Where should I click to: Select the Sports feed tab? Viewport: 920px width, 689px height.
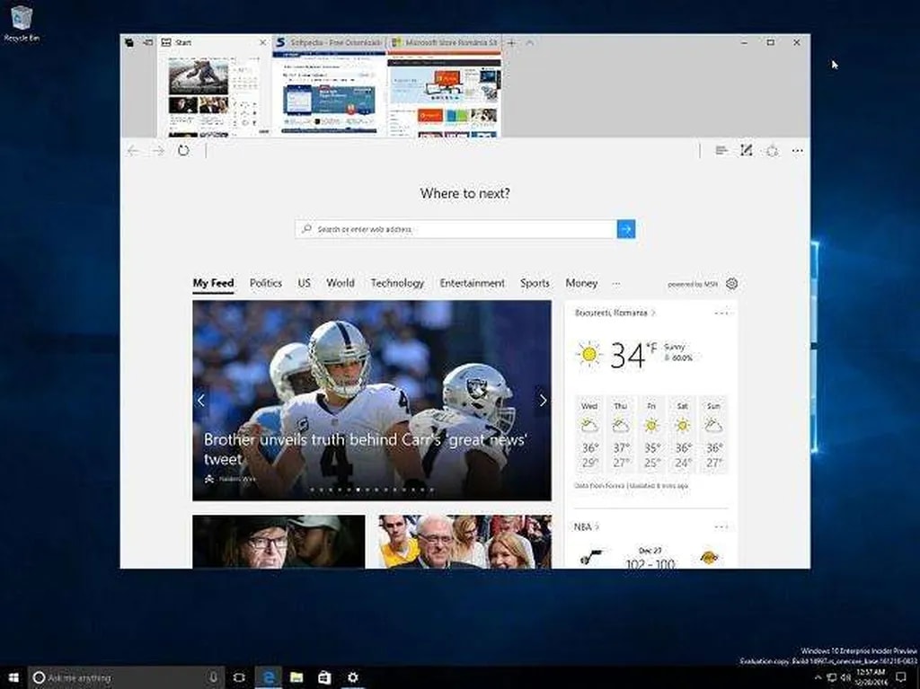point(535,283)
